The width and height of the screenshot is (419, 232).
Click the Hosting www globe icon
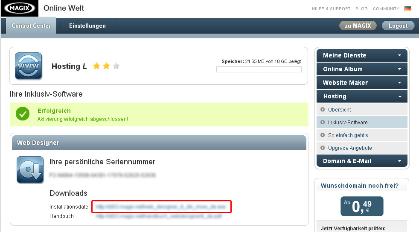tap(28, 66)
